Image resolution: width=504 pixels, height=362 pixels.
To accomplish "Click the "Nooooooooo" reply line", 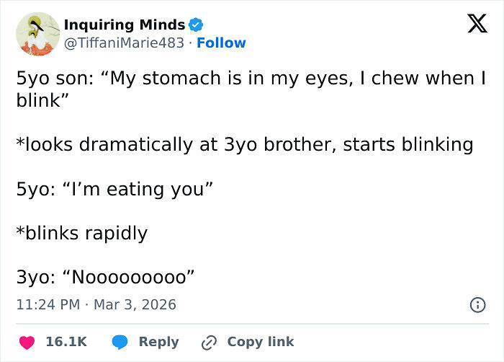I will click(106, 277).
